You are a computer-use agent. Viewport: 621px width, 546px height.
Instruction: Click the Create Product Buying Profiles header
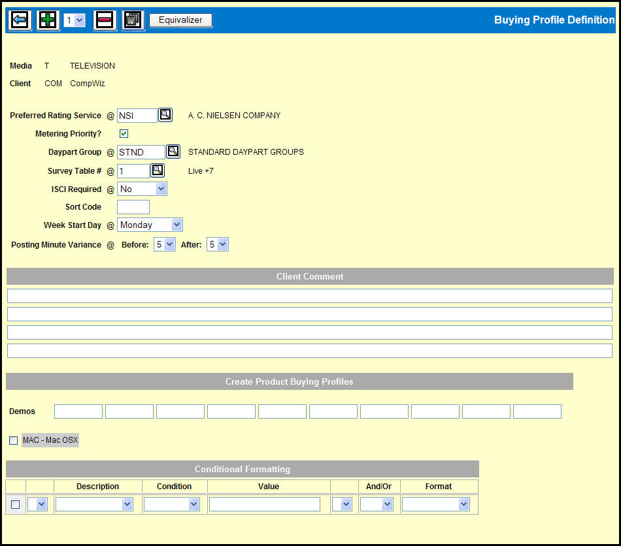coord(290,381)
